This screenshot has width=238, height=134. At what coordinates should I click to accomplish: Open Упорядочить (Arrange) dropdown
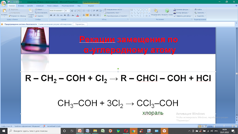(156, 13)
